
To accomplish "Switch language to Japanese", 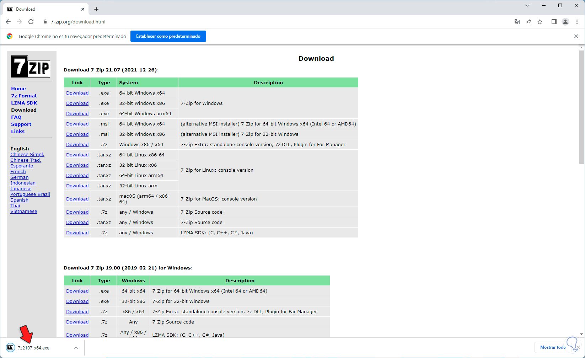I will (x=21, y=189).
